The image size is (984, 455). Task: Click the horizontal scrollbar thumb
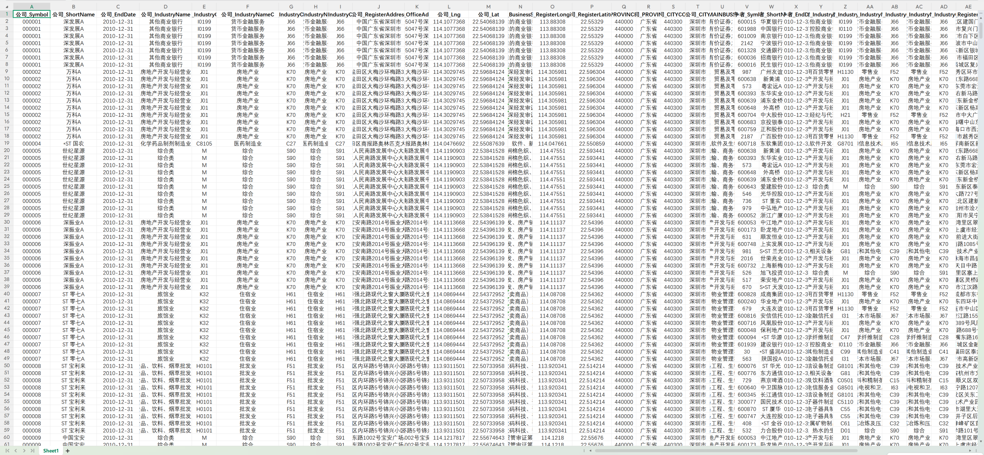(726, 450)
